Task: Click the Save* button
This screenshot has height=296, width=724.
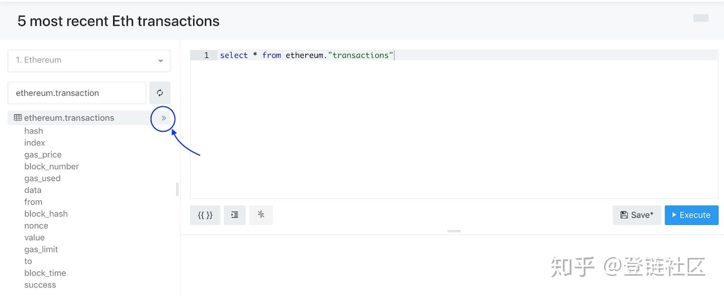Action: (x=637, y=215)
